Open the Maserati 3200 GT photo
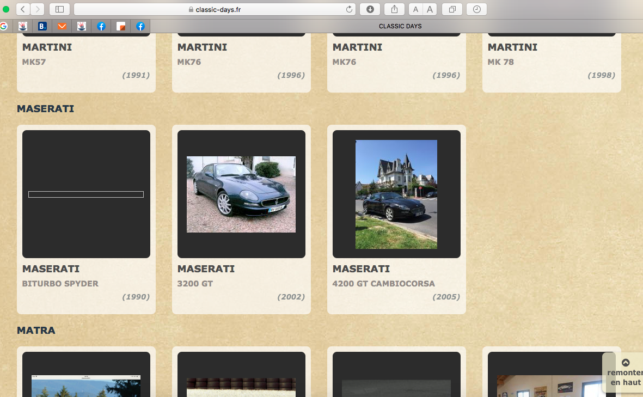643x397 pixels. tap(241, 194)
